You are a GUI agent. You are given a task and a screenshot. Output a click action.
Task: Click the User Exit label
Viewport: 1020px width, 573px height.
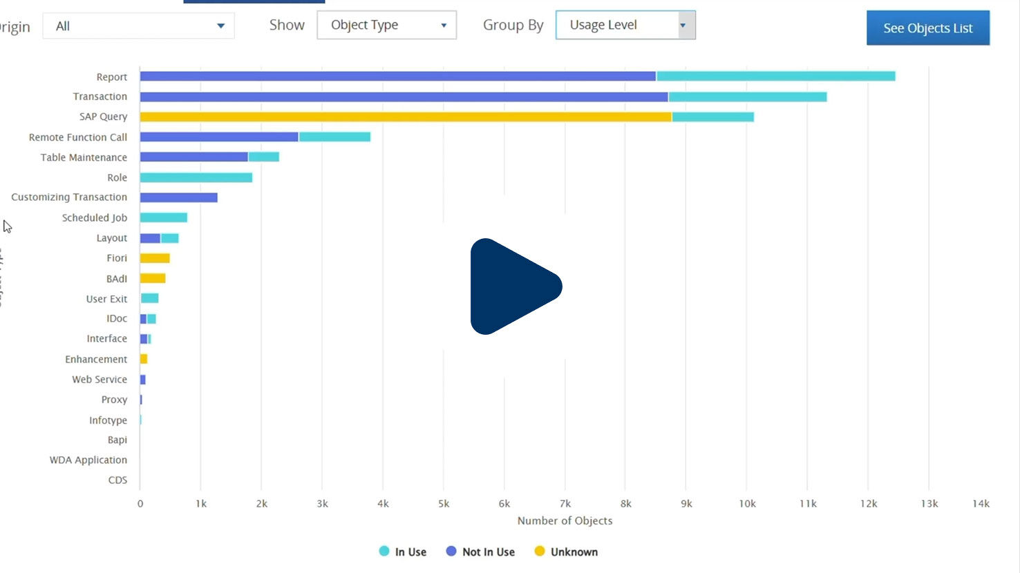pyautogui.click(x=106, y=299)
